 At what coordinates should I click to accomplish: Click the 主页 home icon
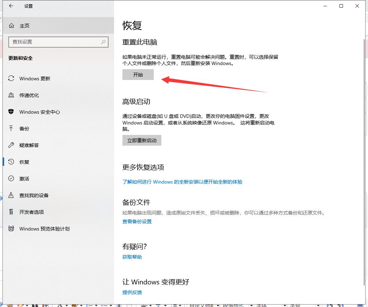pyautogui.click(x=12, y=25)
